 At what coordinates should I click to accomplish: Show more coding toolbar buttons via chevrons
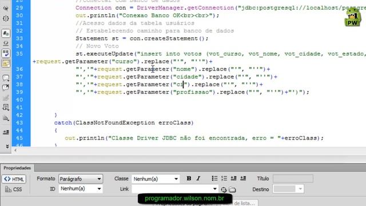[x=7, y=146]
